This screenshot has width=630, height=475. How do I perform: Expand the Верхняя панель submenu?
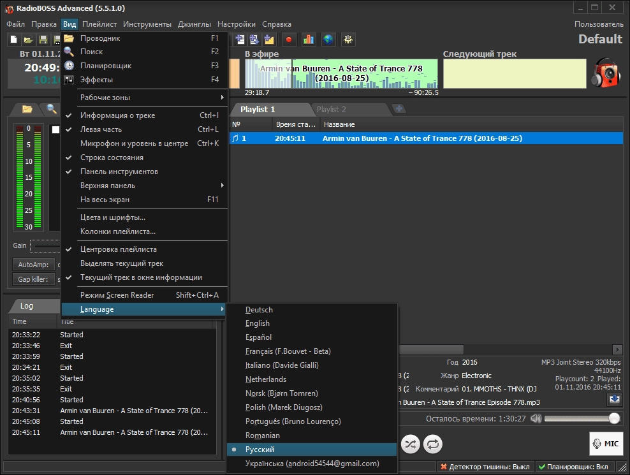click(x=145, y=186)
